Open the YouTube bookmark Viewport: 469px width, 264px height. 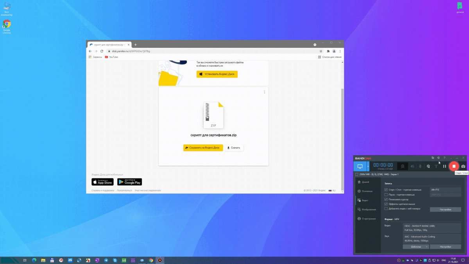[x=111, y=57]
